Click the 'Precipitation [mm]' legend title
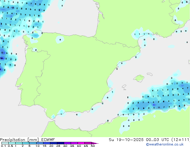The width and height of the screenshot is (190, 147). pyautogui.click(x=19, y=140)
